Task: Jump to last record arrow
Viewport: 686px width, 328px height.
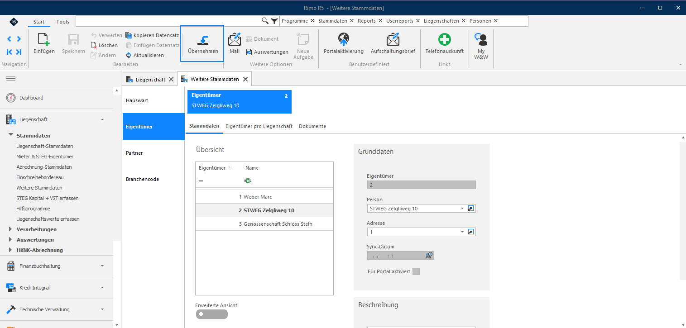Action: click(x=19, y=52)
